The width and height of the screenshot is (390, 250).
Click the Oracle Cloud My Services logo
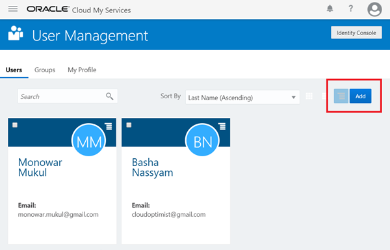pyautogui.click(x=79, y=10)
